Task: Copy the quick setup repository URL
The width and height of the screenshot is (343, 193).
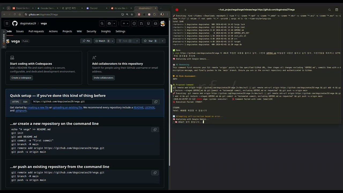Action: (156, 102)
